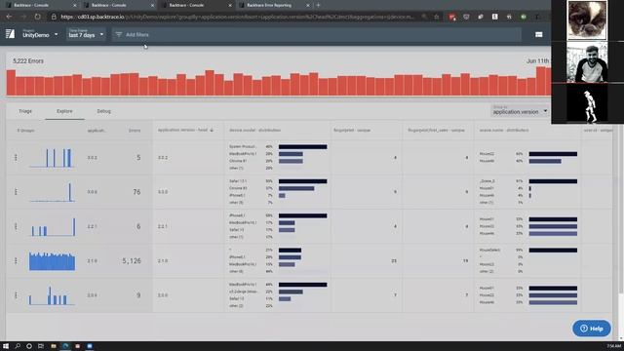Open File Explorer from the taskbar
The width and height of the screenshot is (624, 351).
tap(54, 346)
